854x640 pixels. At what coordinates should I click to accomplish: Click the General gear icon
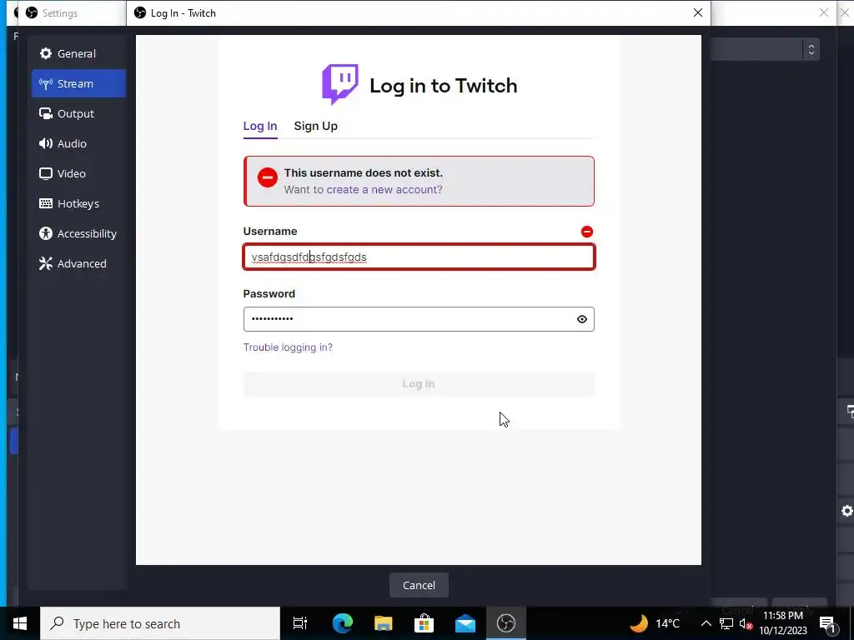tap(46, 53)
